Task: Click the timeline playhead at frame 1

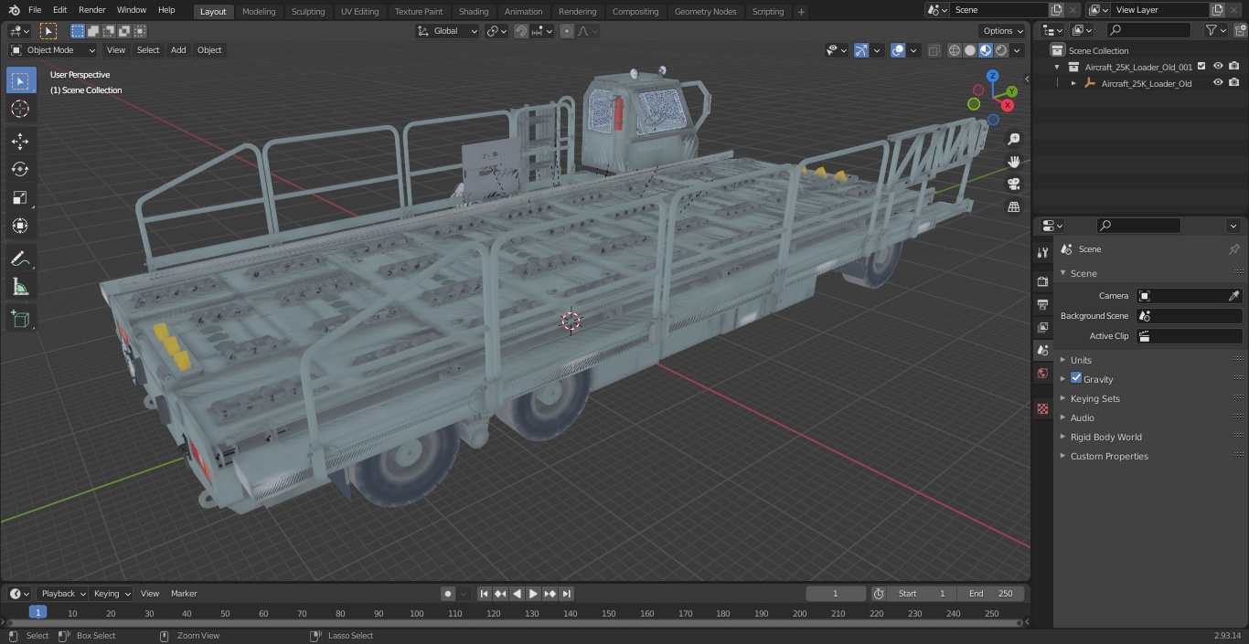Action: pyautogui.click(x=37, y=613)
